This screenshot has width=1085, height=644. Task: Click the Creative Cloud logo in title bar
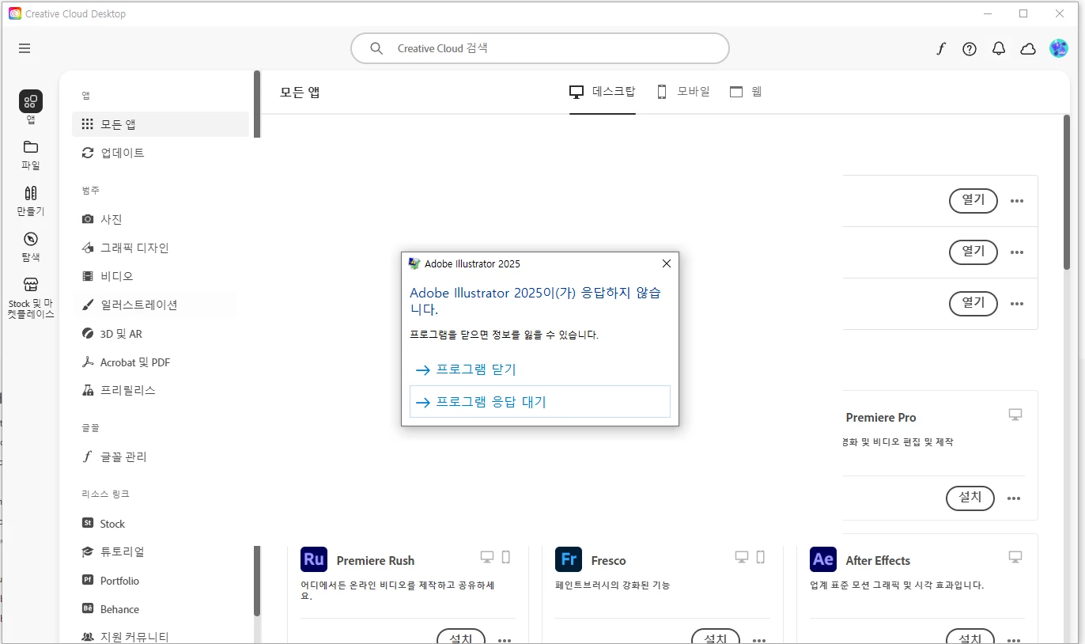[x=15, y=13]
